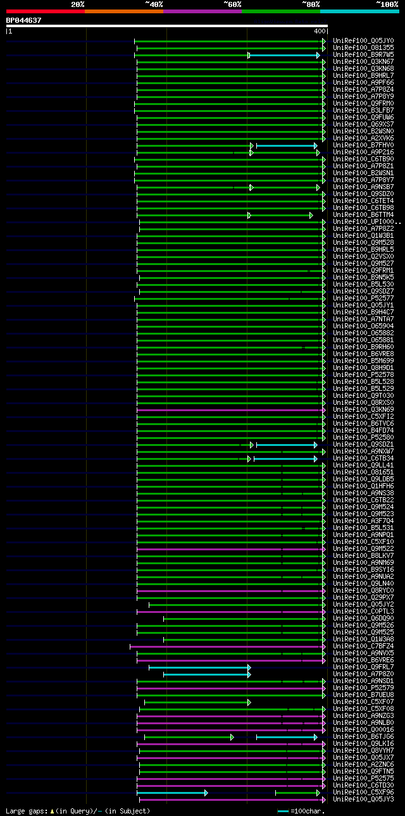This screenshot has height=816, width=405.
Task: Open the UniRef100_A9PF66 hit link
Action: (363, 82)
